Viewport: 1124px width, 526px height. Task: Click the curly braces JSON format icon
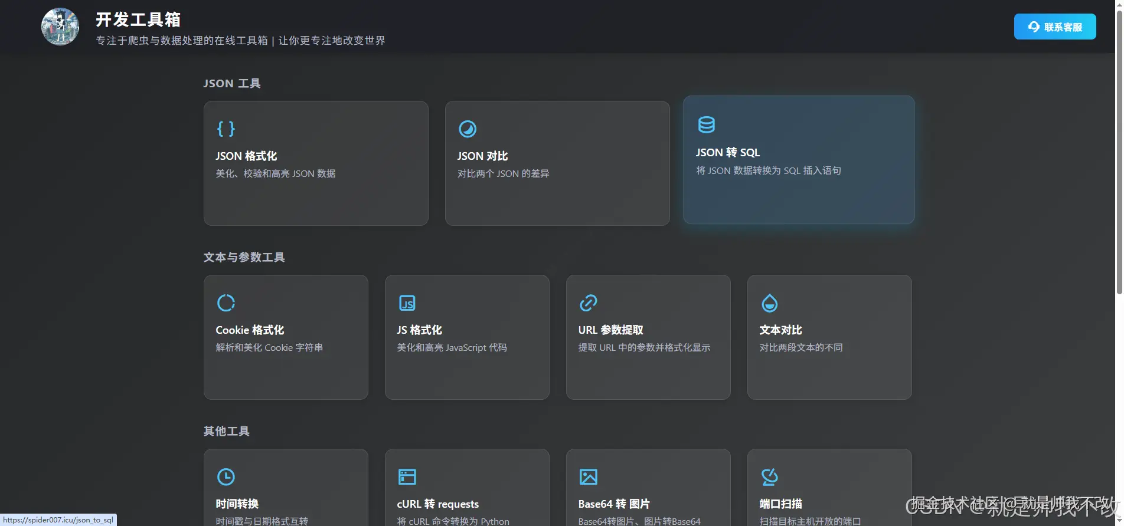226,129
